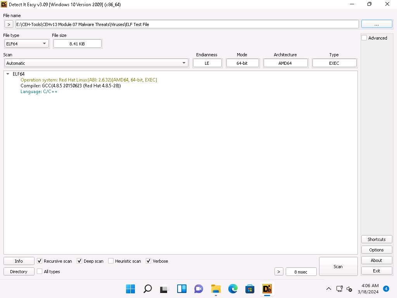Click the taskbar Search magnifier icon
This screenshot has height=298, width=397.
[148, 289]
